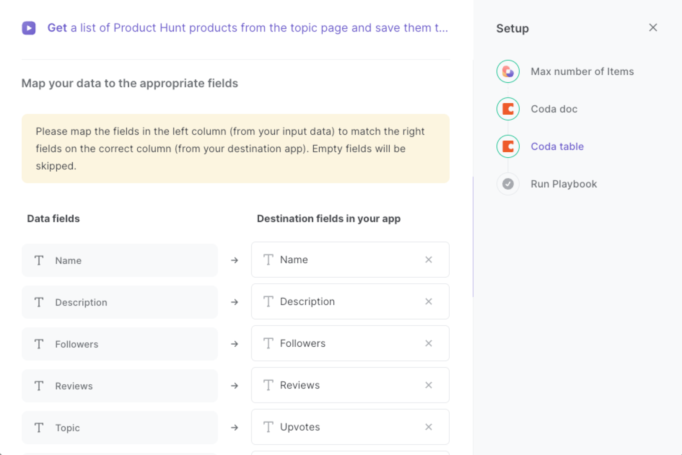Click the text type icon in Reviews destination field
This screenshot has width=682, height=455.
click(268, 385)
